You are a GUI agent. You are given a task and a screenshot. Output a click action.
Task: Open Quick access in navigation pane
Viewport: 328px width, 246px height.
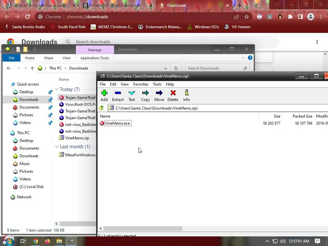28,84
